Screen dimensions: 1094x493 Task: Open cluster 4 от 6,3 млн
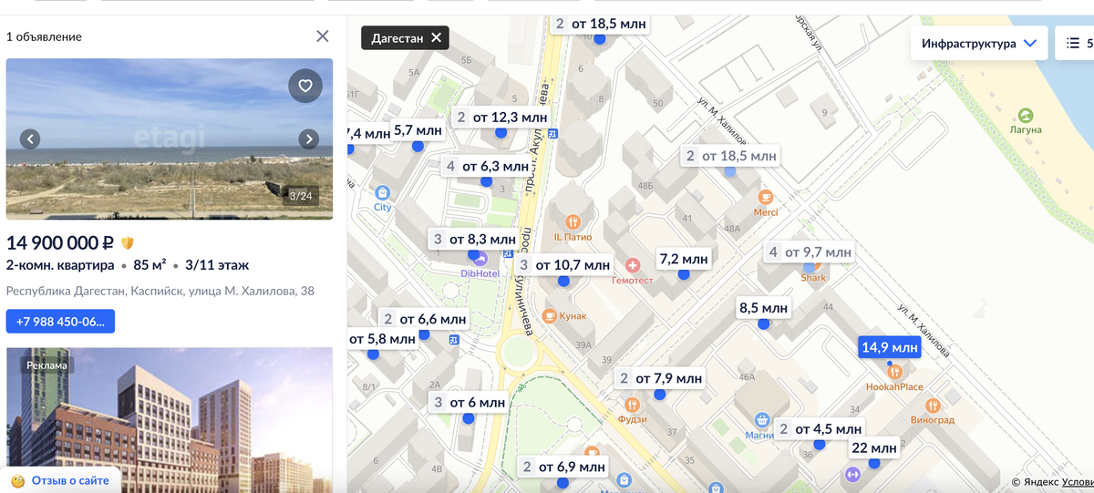click(x=487, y=166)
